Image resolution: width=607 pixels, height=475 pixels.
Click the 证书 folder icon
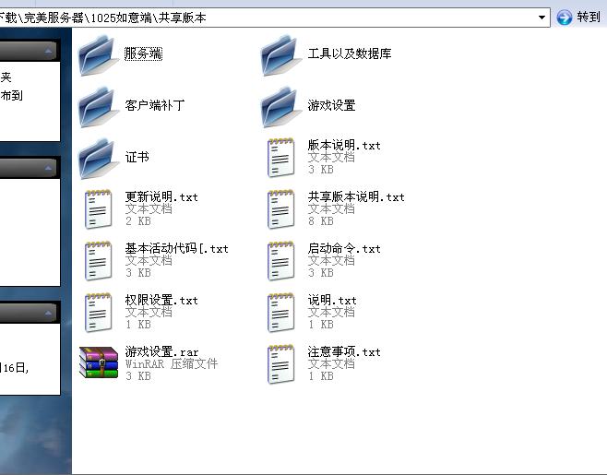click(x=98, y=159)
